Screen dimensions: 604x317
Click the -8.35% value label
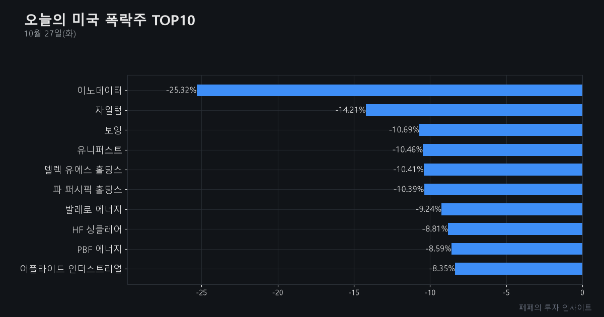pos(442,269)
